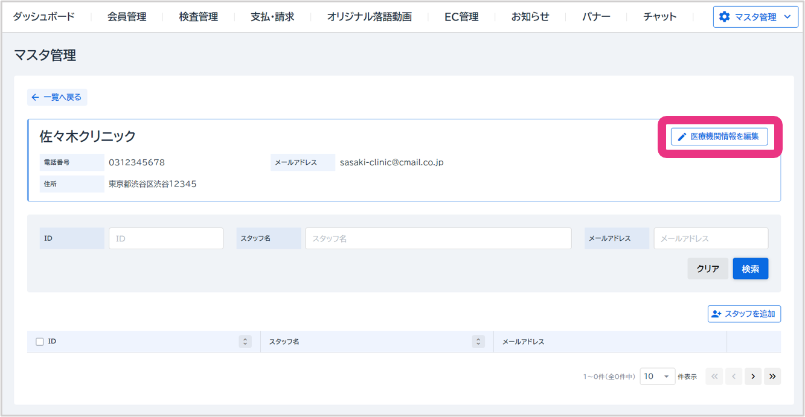805x417 pixels.
Task: Click the previous page arrow icon
Action: 733,377
